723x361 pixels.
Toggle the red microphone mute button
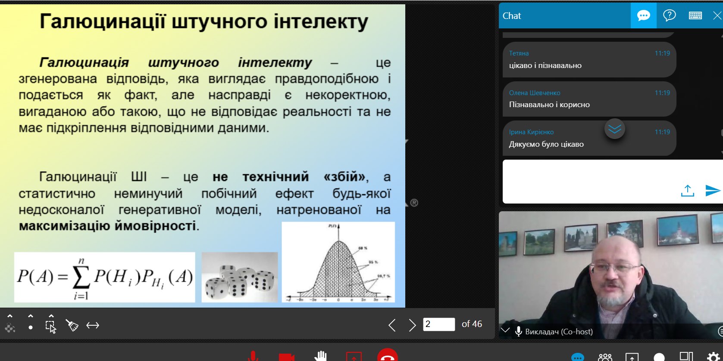click(x=253, y=356)
